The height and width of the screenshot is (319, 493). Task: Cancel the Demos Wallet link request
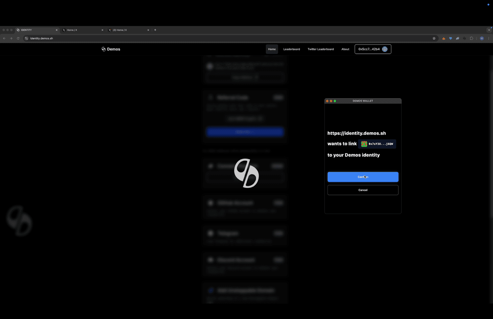(x=363, y=190)
